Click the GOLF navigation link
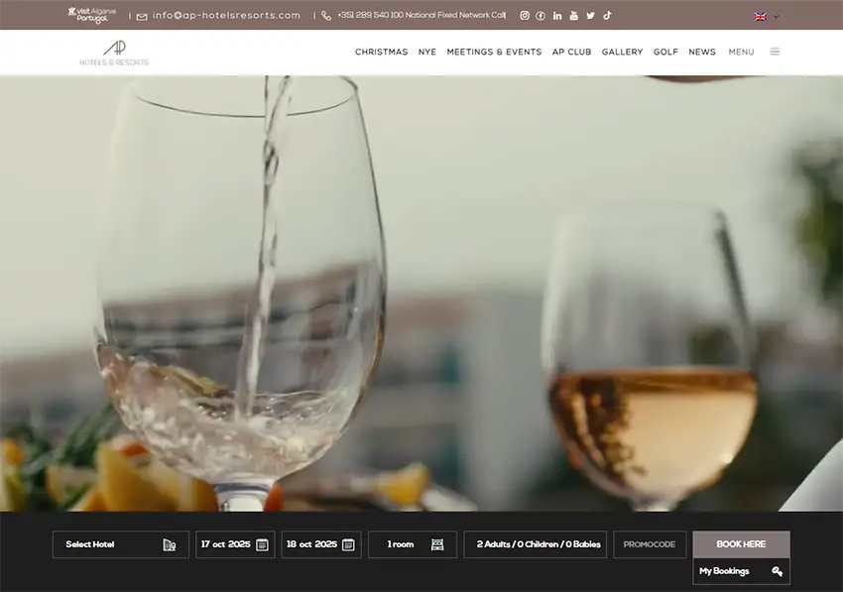Screen dimensions: 843x592 click(665, 52)
